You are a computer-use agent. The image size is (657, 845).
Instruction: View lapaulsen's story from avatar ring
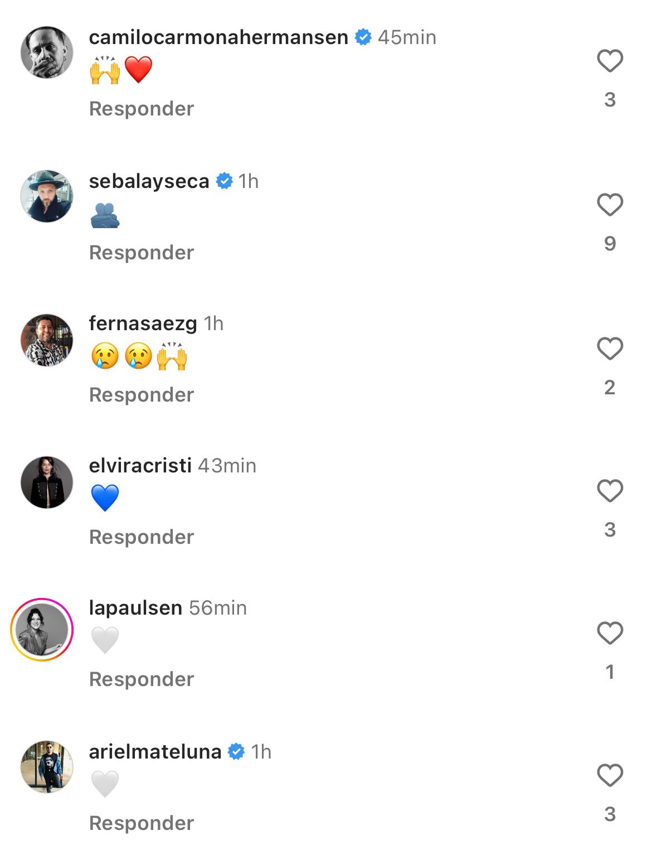42,630
